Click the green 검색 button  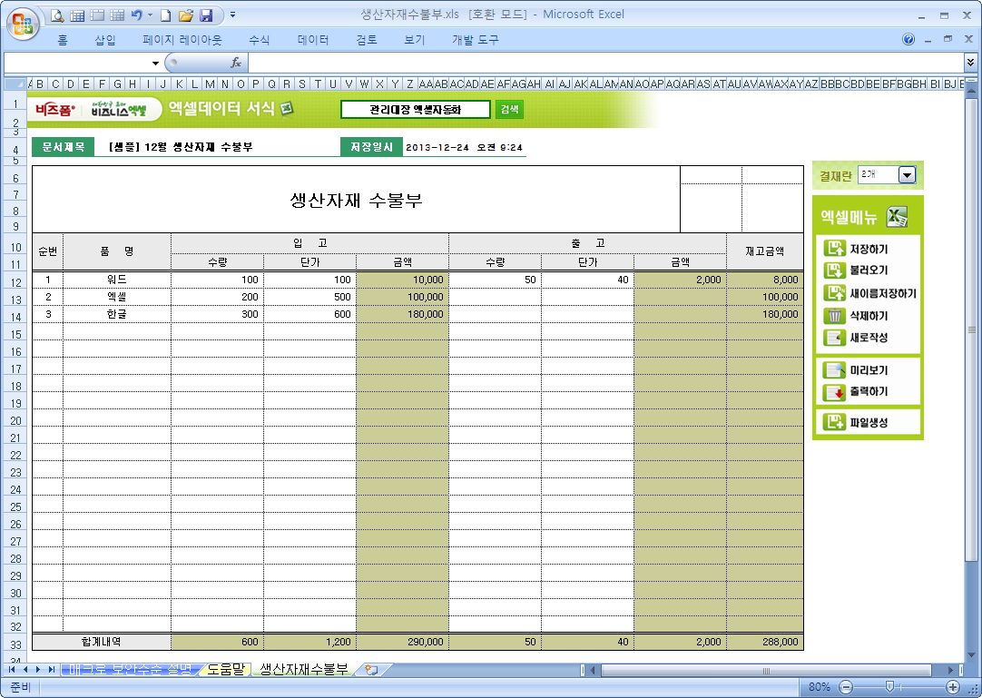pyautogui.click(x=509, y=110)
